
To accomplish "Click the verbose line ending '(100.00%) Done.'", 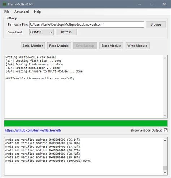I will (x=48, y=161).
